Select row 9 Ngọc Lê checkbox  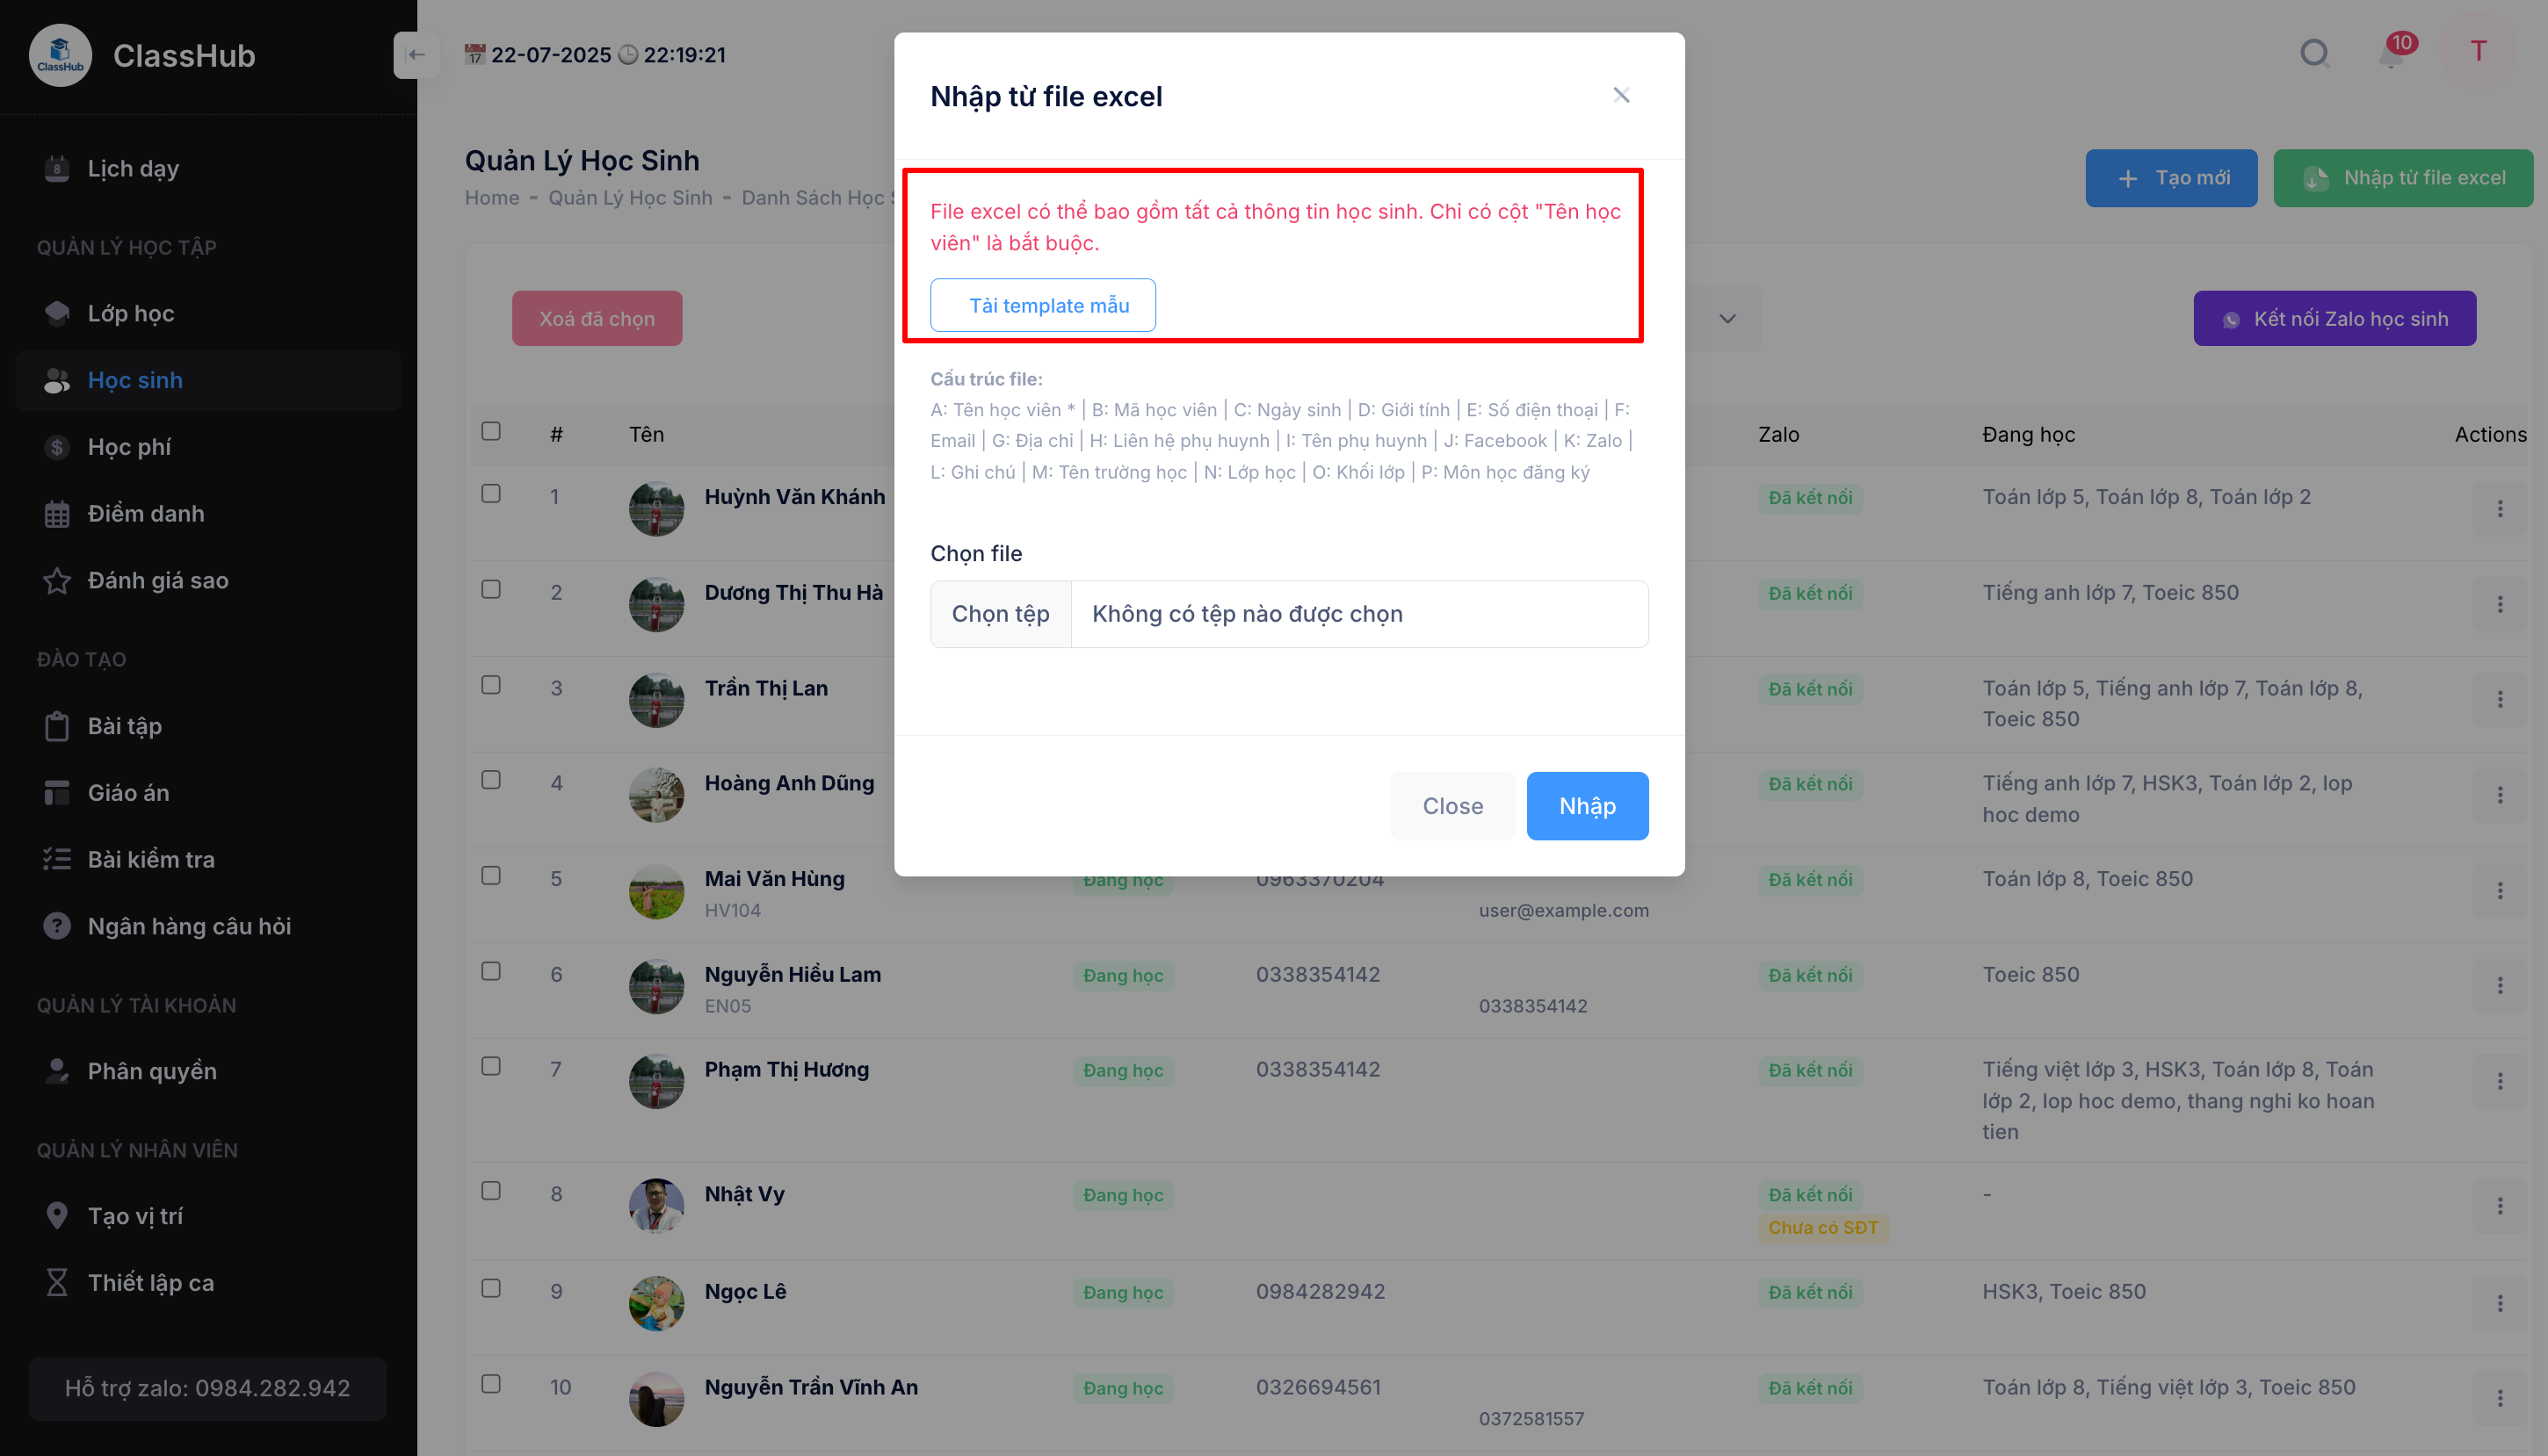click(x=491, y=1288)
